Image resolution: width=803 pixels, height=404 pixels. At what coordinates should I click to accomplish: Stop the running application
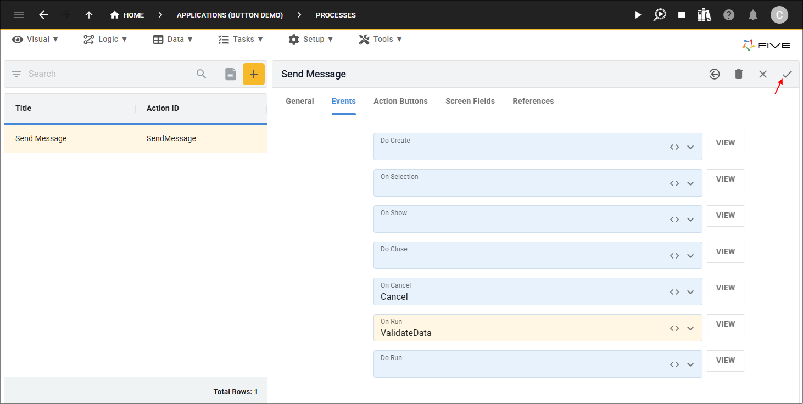coord(682,15)
